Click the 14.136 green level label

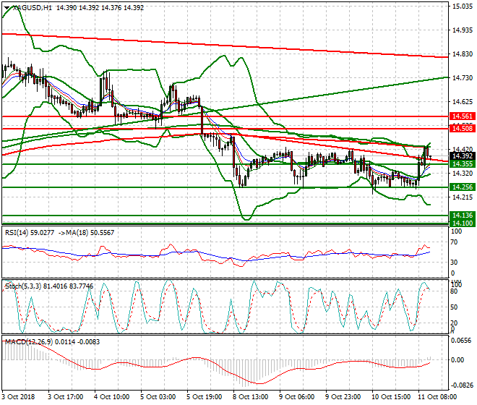[x=463, y=216]
